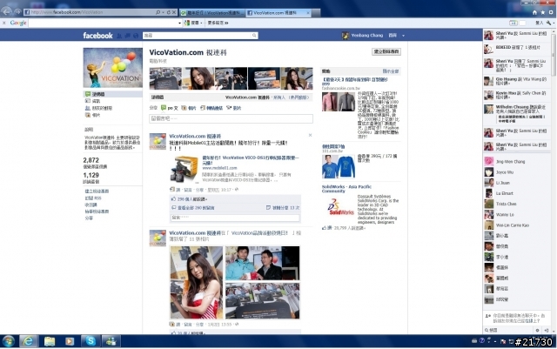
Task: Select the 'po文' status share option
Action: (169, 108)
